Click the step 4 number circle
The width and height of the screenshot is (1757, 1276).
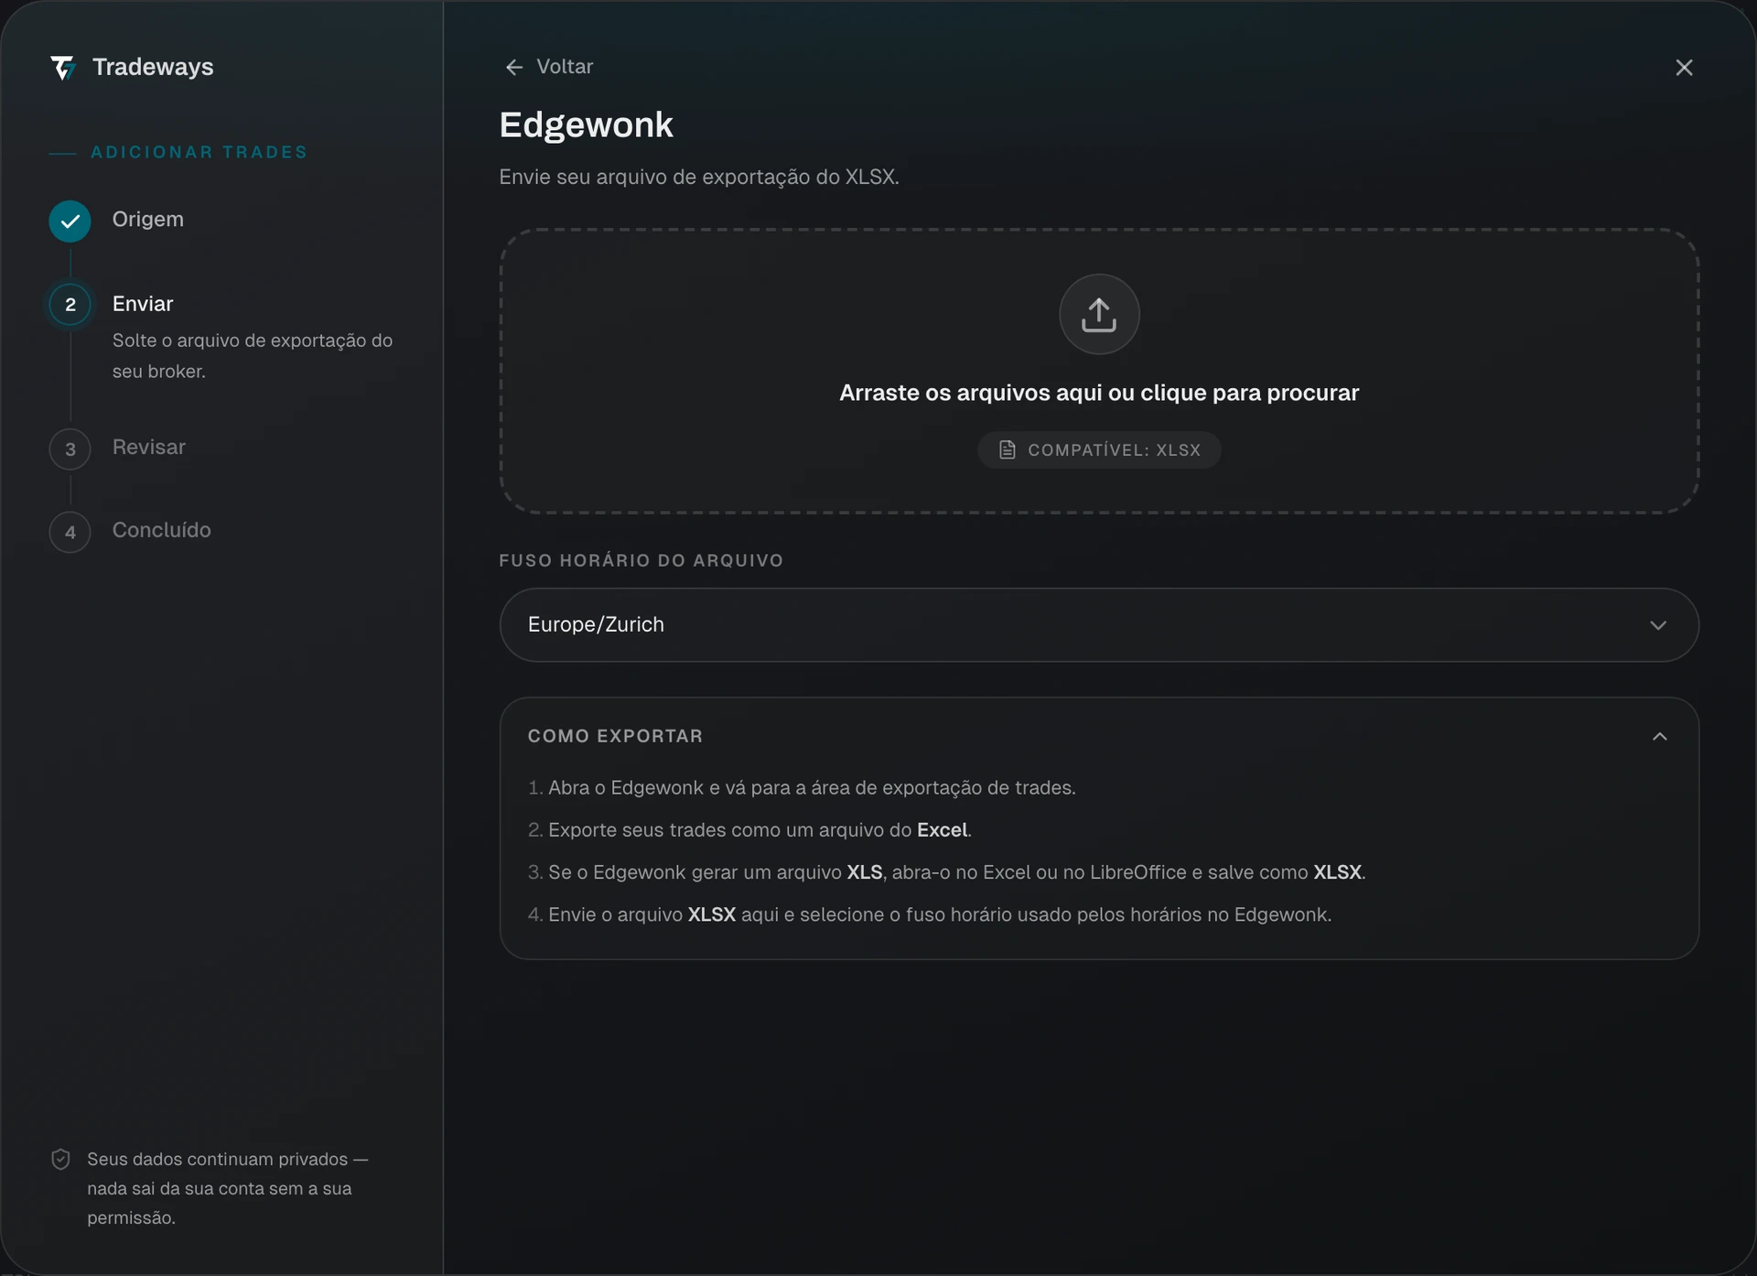(x=70, y=532)
